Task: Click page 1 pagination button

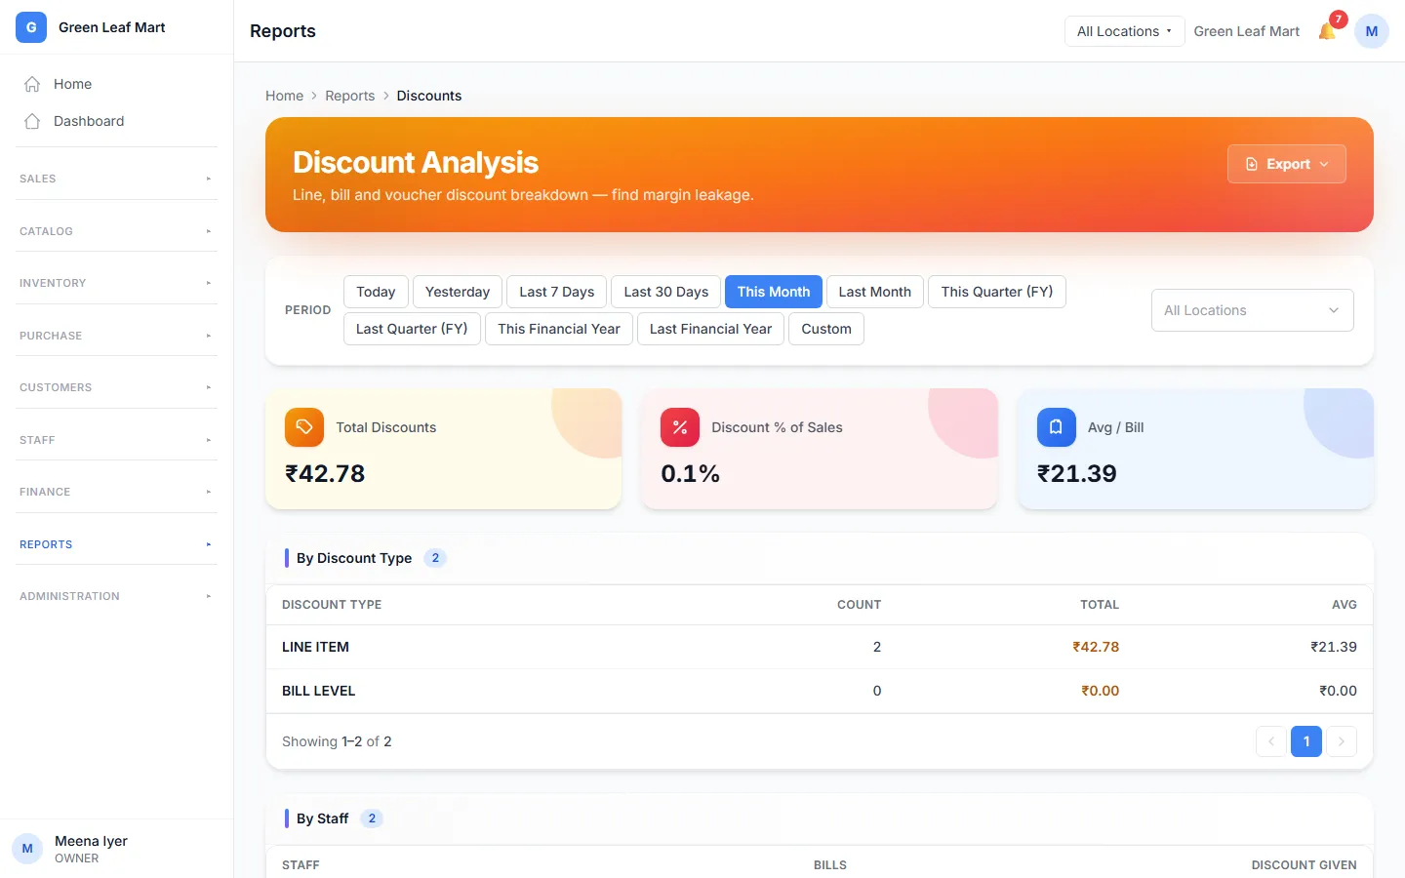Action: click(x=1306, y=741)
